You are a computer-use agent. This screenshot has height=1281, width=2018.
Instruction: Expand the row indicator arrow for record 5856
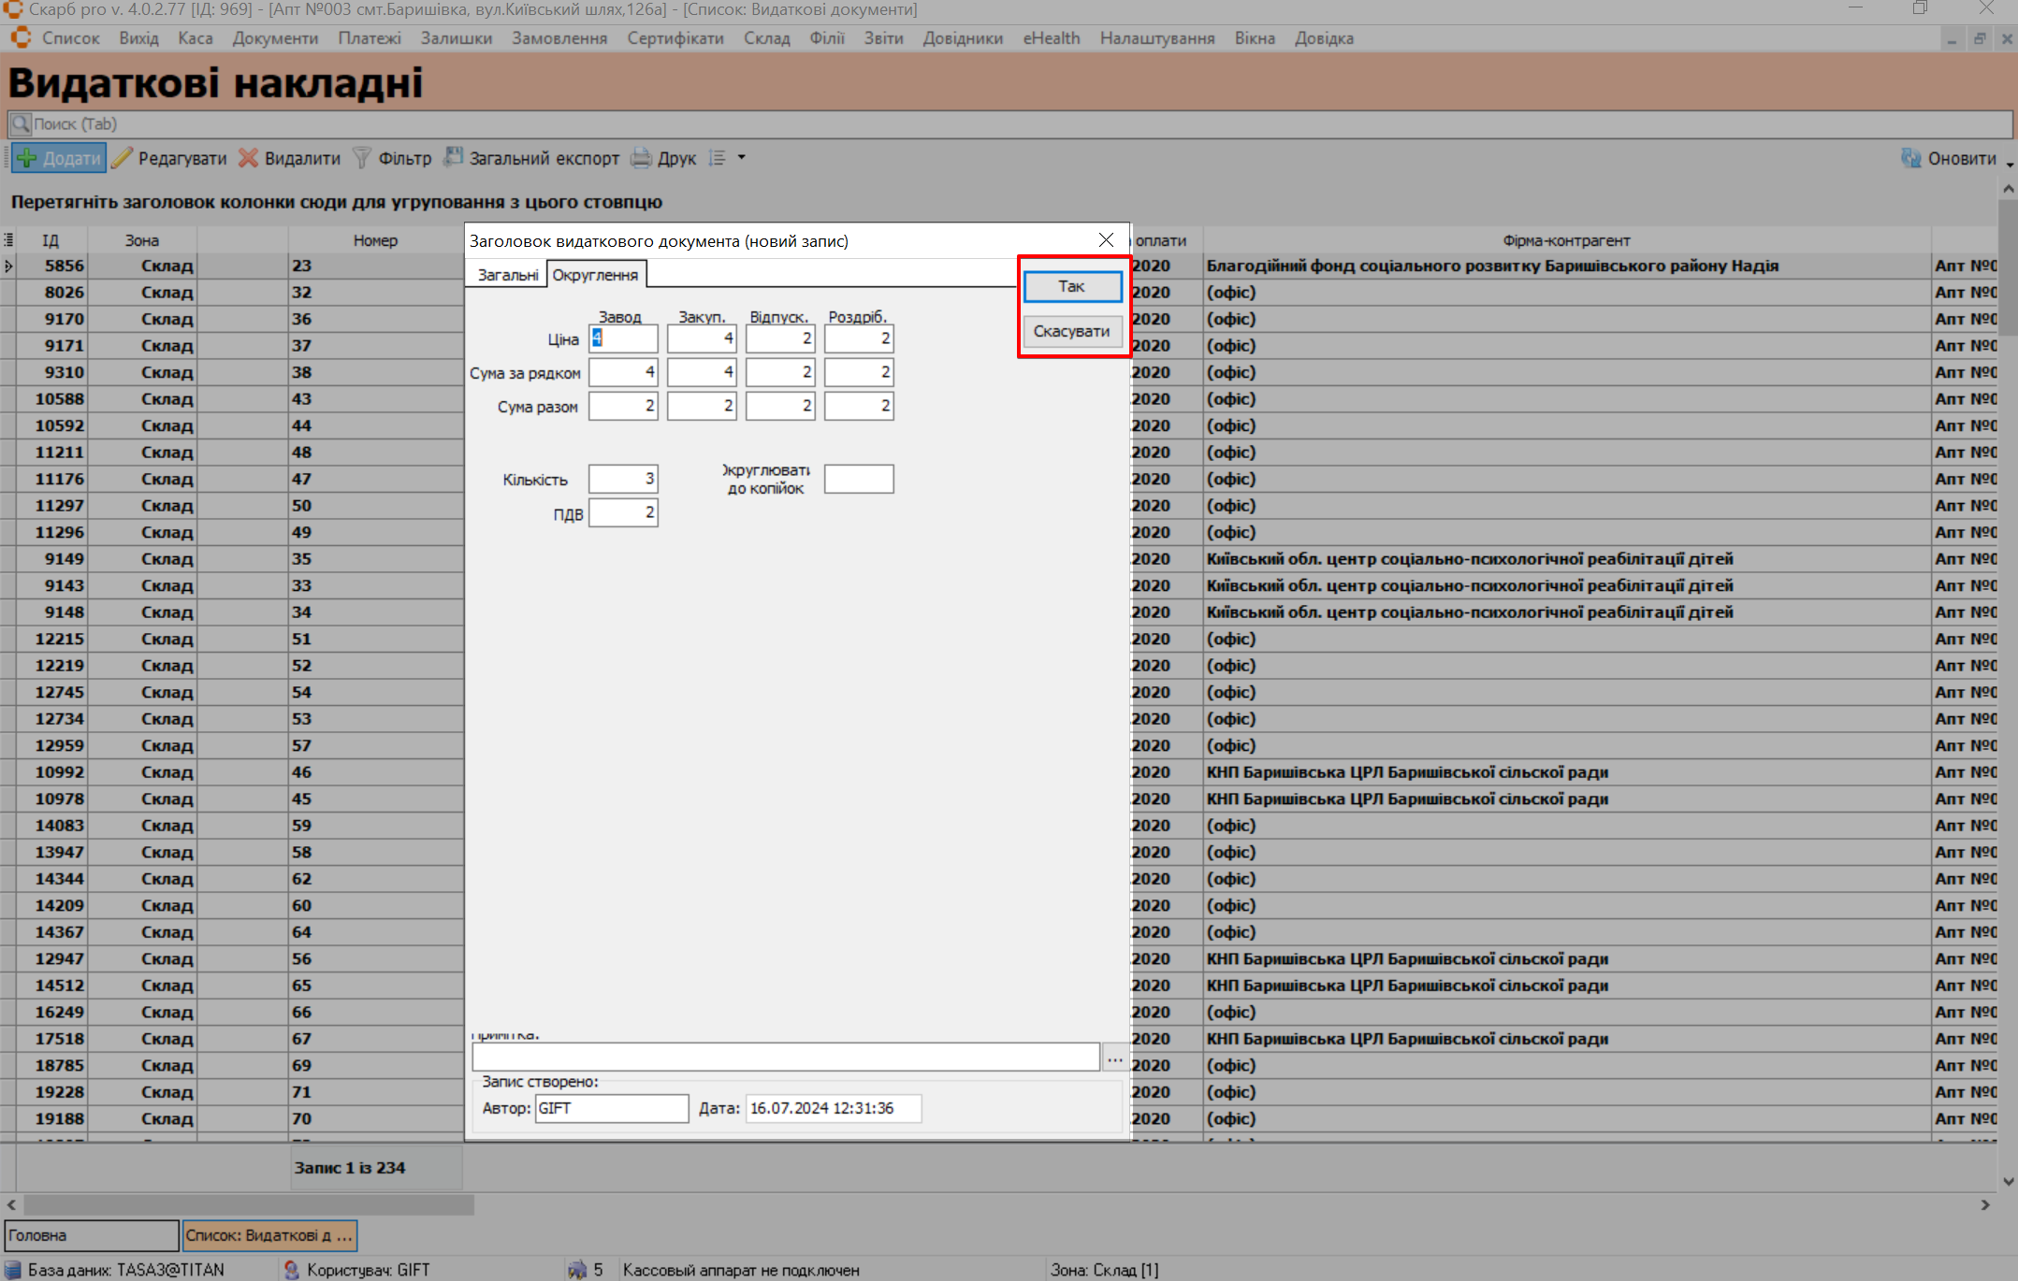pos(8,266)
